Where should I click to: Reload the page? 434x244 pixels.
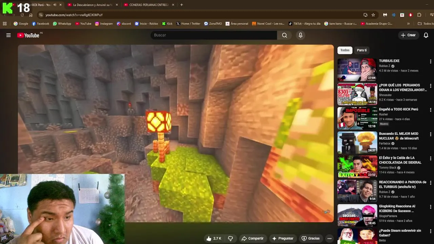(x=22, y=15)
